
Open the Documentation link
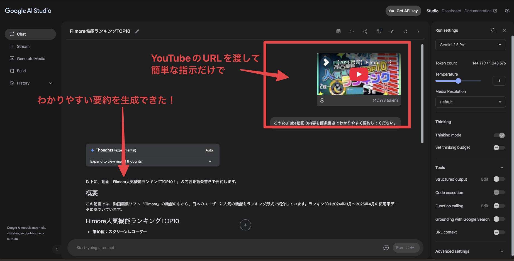(481, 11)
